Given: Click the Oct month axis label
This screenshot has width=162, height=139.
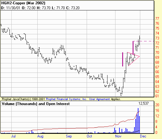Looking at the screenshot, I should coord(89,136).
